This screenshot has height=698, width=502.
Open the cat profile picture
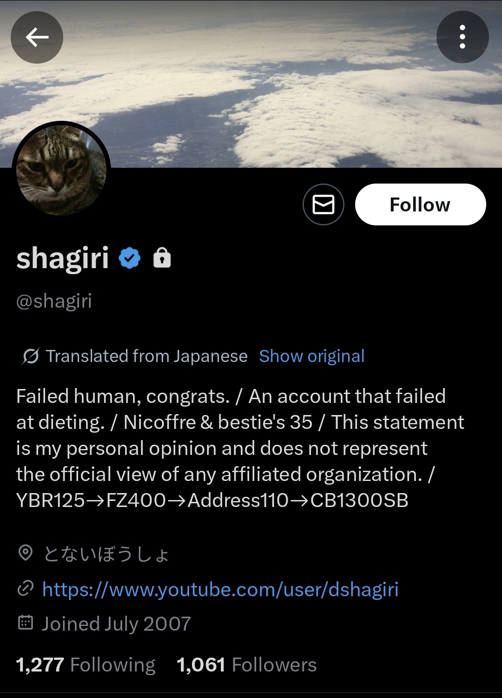click(x=61, y=170)
